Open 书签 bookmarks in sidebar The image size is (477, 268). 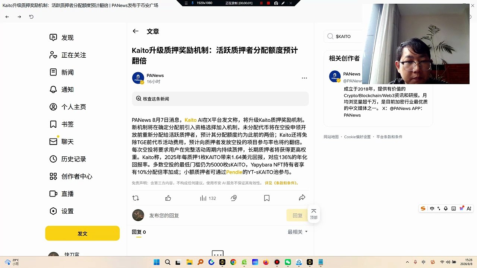tap(62, 124)
